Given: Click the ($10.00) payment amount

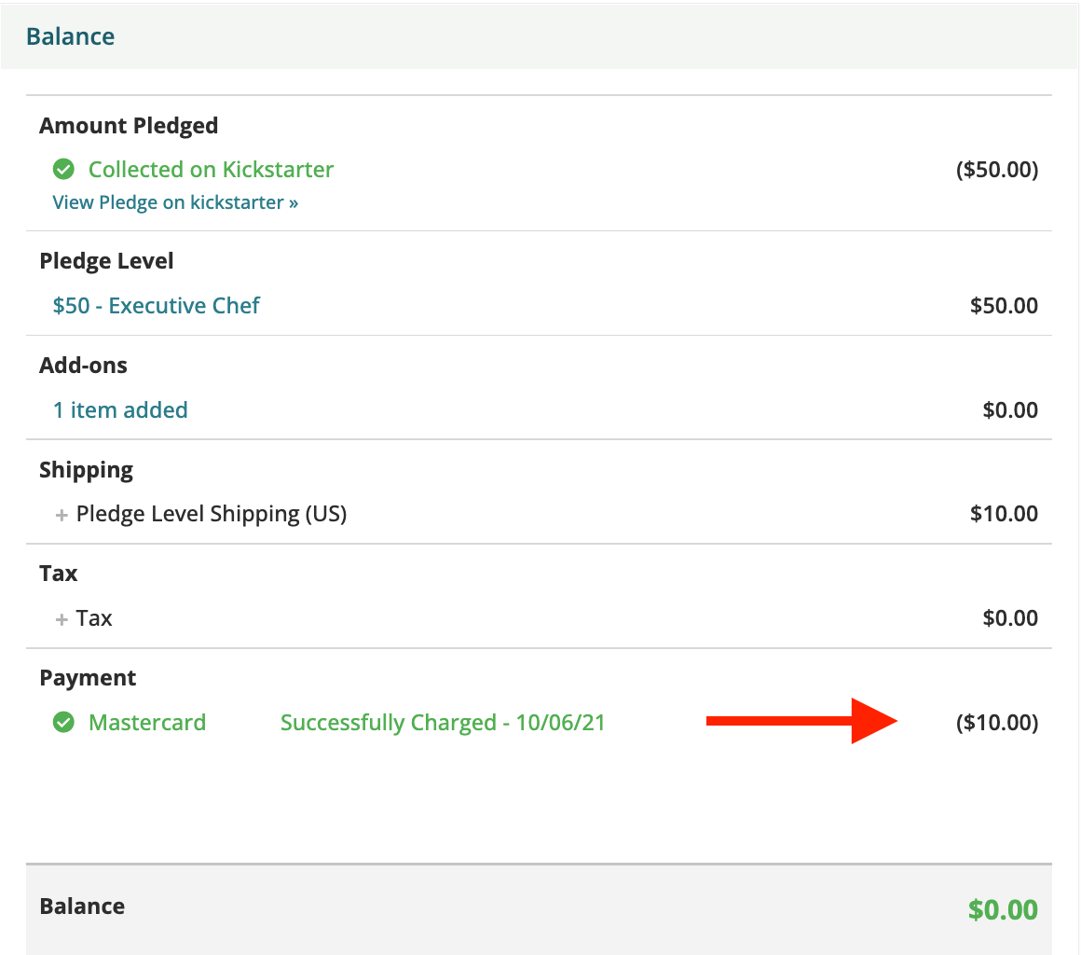Looking at the screenshot, I should (997, 723).
